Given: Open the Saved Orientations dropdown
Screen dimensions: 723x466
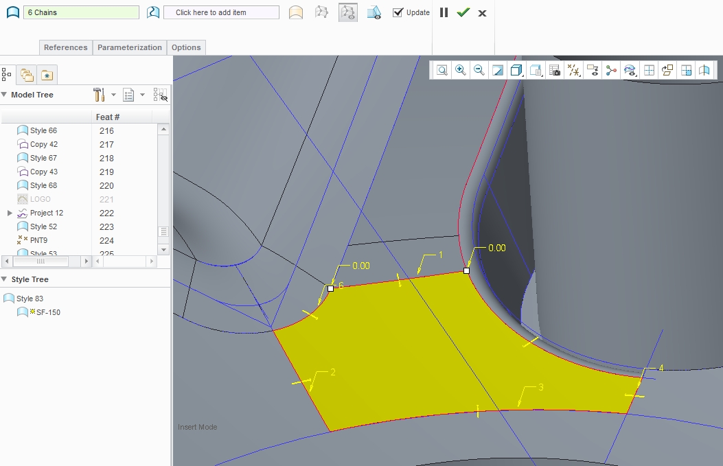Looking at the screenshot, I should [536, 70].
